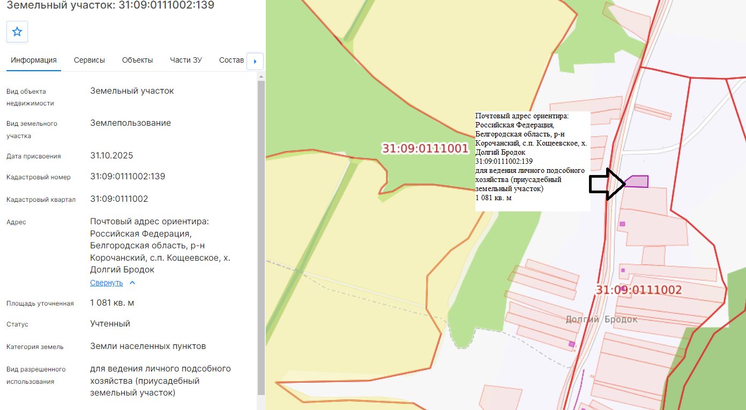Click the cadastral number value 31:09:0111002:139

click(x=128, y=176)
